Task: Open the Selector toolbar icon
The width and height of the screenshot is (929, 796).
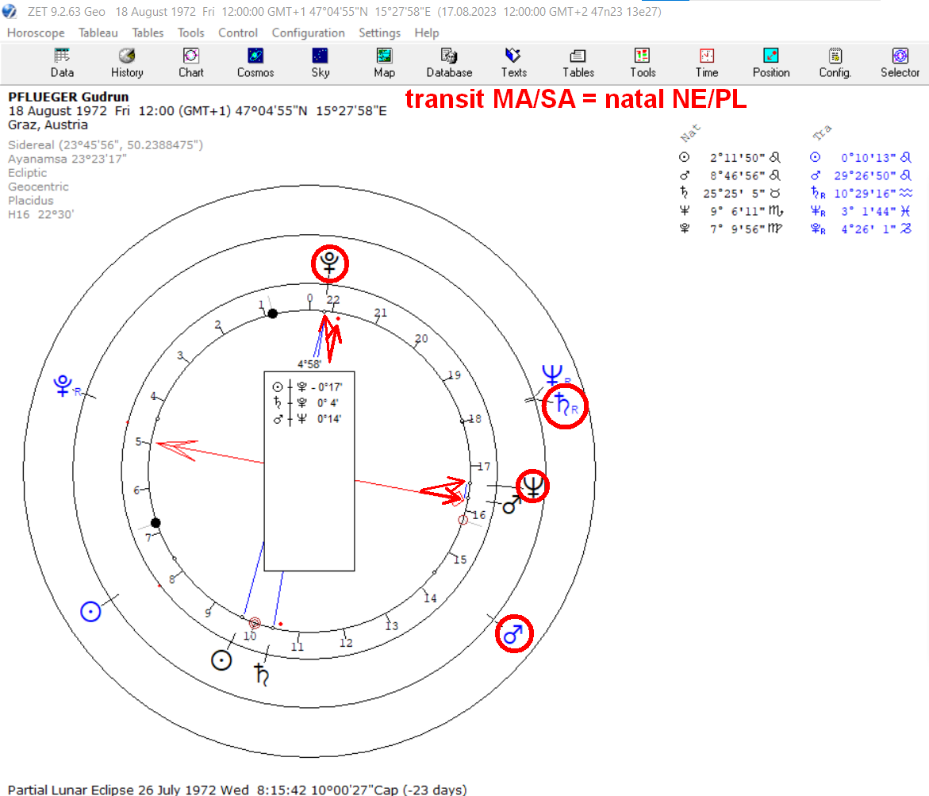Action: pos(900,63)
